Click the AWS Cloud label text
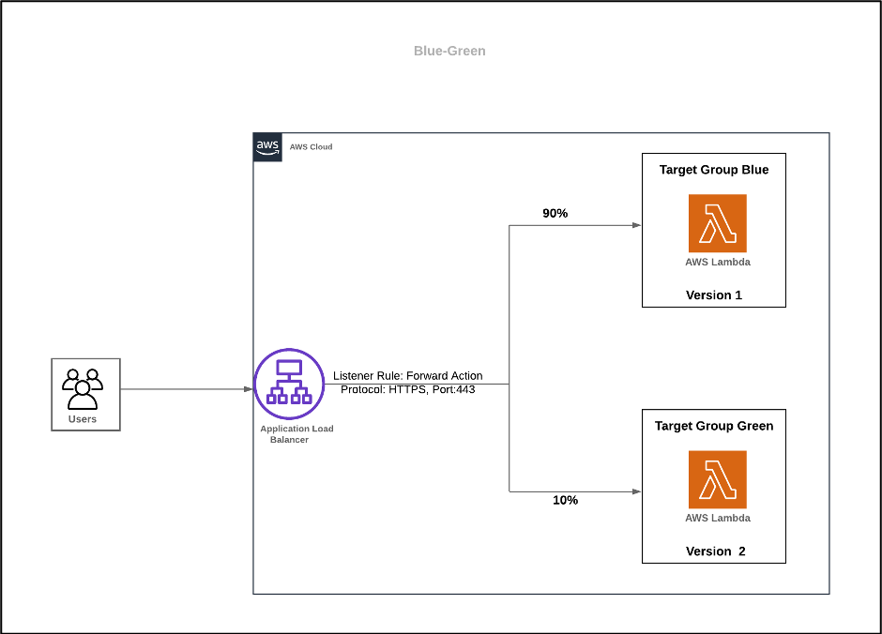Viewport: 882px width, 634px height. [311, 146]
